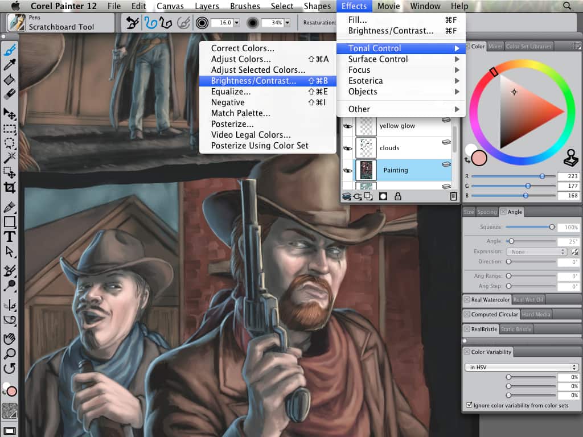Pick the Magnifier zoom tool

(x=10, y=354)
